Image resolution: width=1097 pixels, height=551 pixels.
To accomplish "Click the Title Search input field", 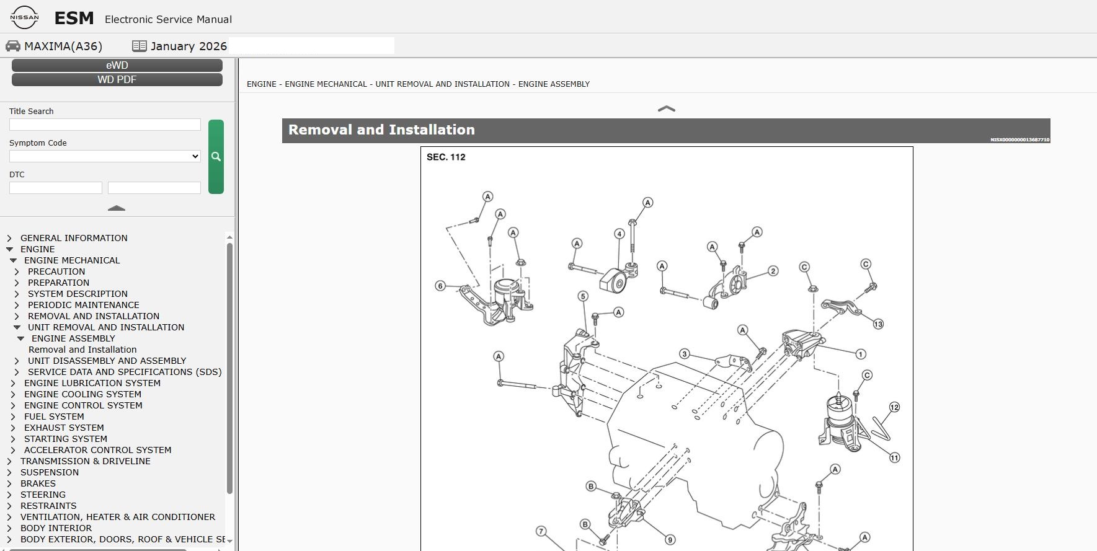I will 105,125.
